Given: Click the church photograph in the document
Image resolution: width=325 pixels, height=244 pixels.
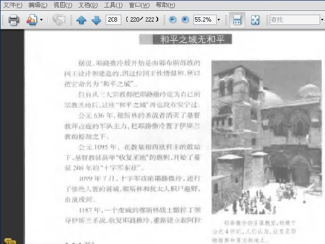Looking at the screenshot, I should (x=266, y=137).
